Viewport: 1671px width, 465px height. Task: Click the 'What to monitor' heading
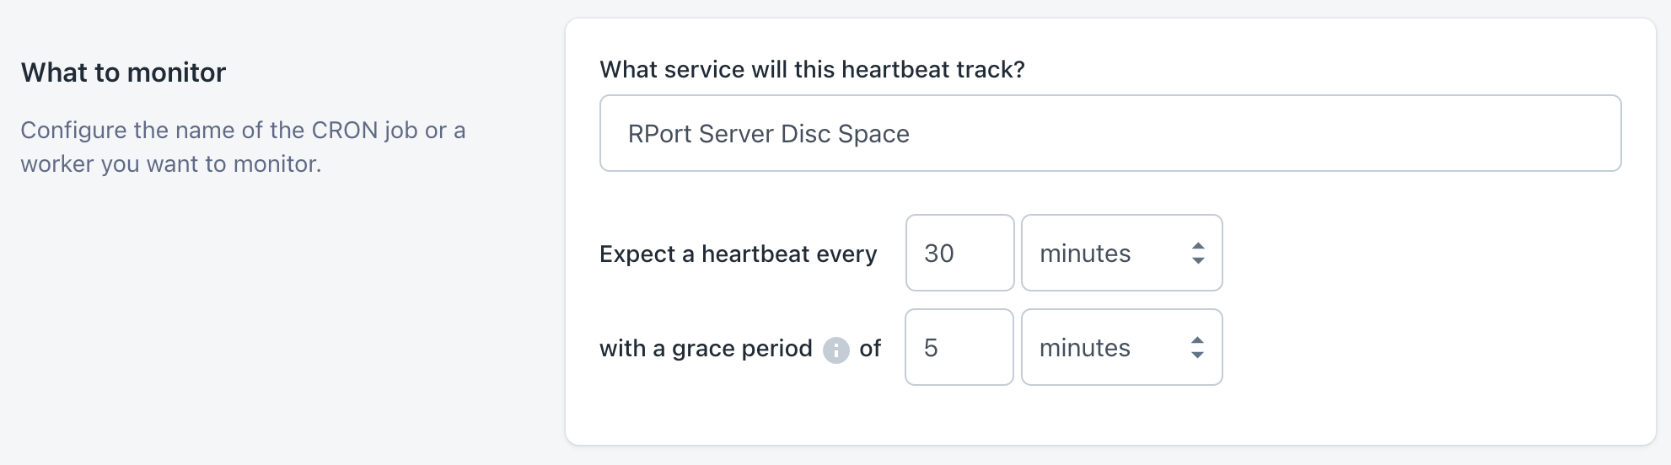pyautogui.click(x=123, y=72)
